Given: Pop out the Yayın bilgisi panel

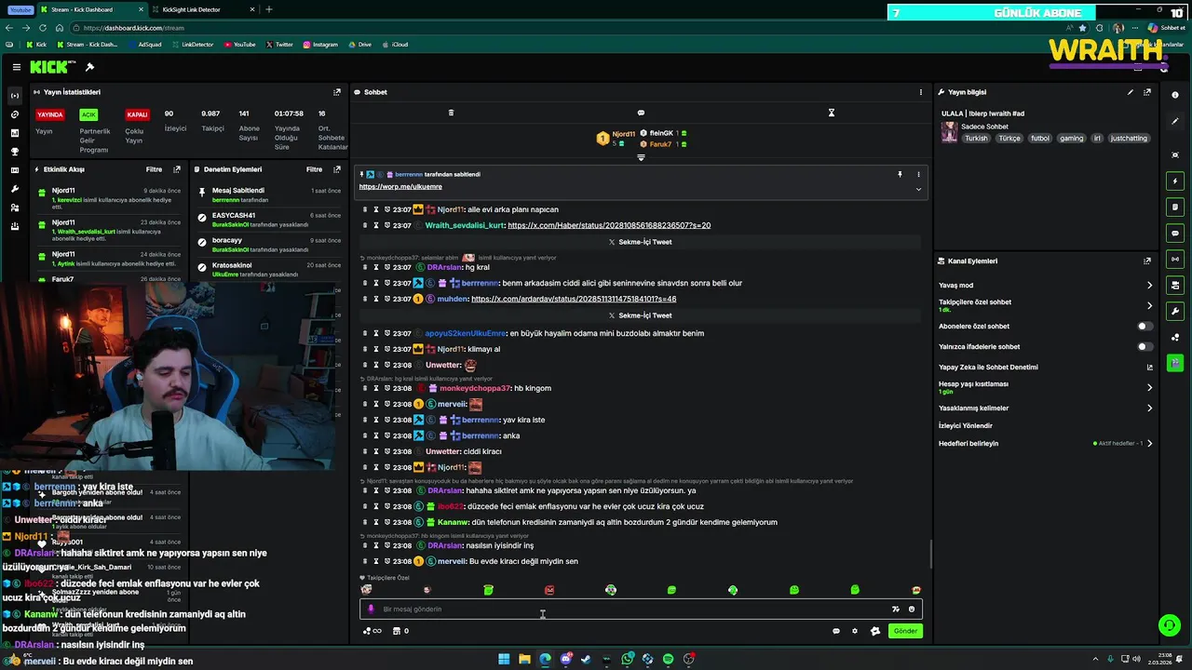Looking at the screenshot, I should coord(1147,92).
